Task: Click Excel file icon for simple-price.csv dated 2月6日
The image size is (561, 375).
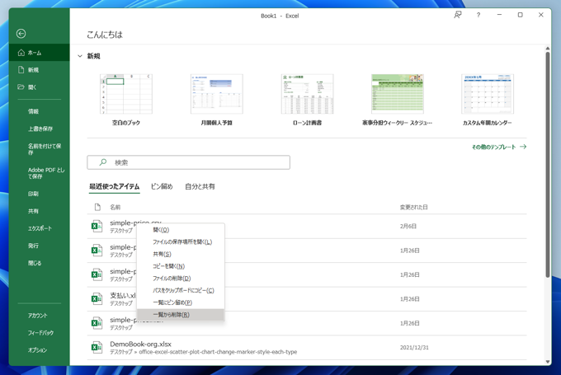Action: point(97,226)
